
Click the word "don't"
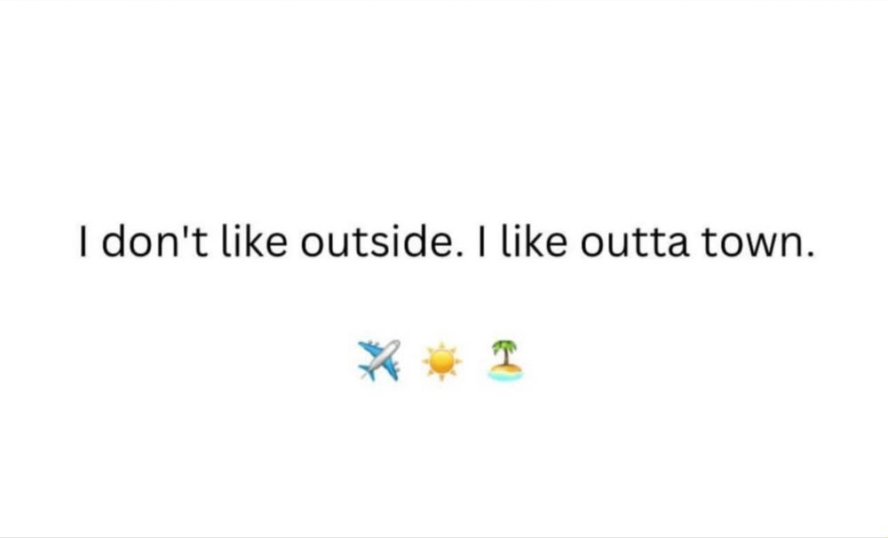point(155,241)
